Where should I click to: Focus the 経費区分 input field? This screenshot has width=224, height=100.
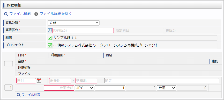(x=83, y=31)
